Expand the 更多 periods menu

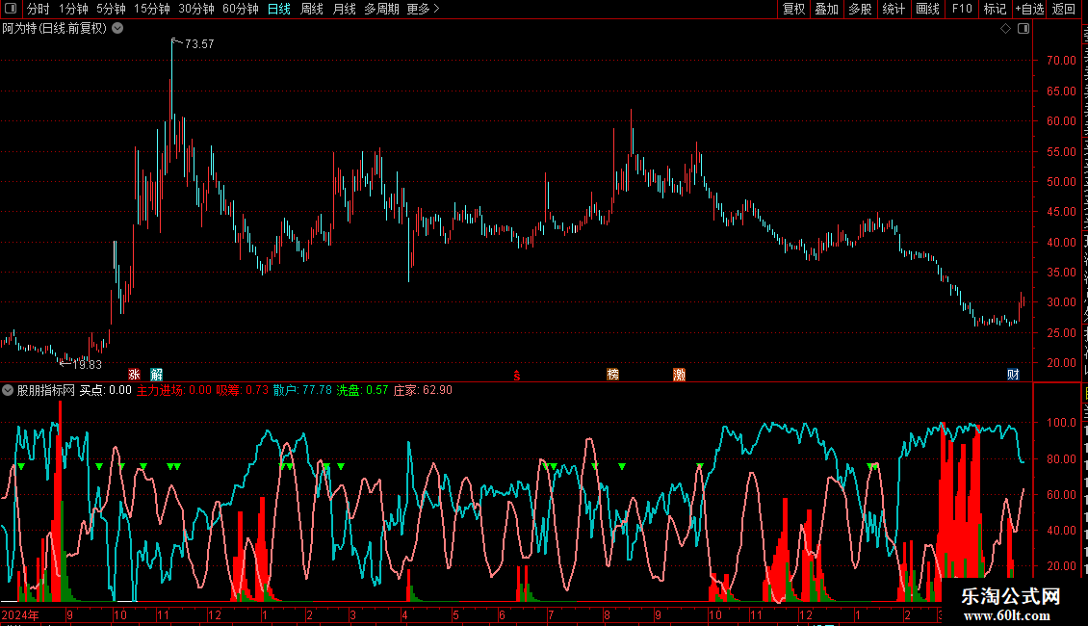pyautogui.click(x=423, y=9)
